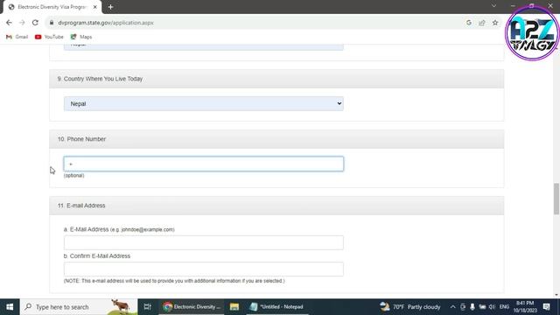The image size is (560, 315).
Task: Click the "9. Country Where You Live Today" heading
Action: 100,79
